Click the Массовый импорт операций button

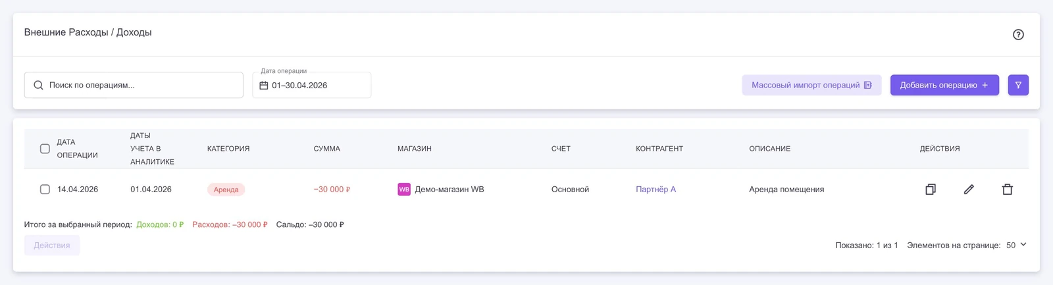click(811, 85)
